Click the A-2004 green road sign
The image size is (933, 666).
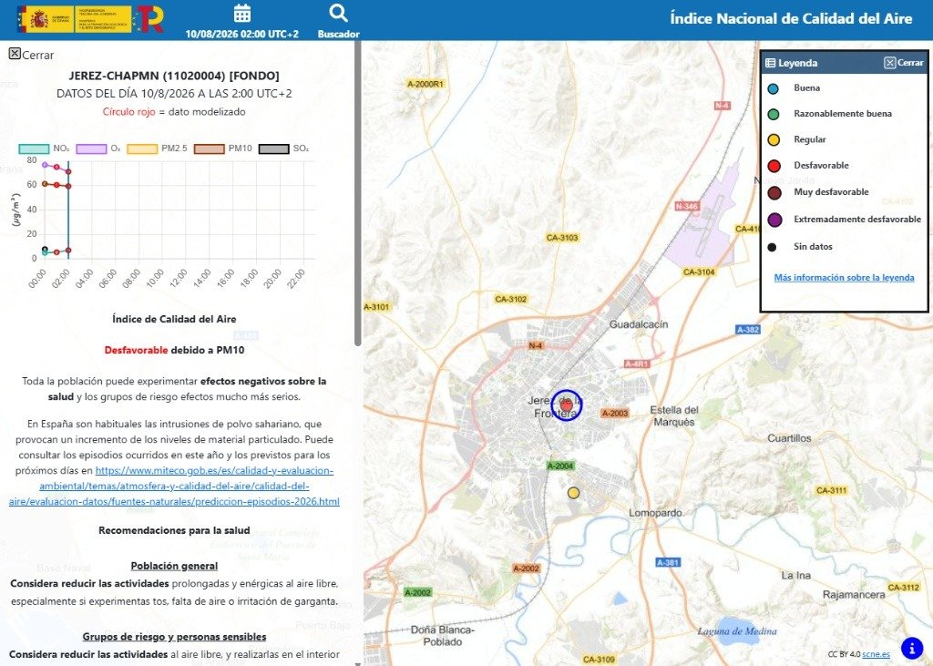pos(560,466)
